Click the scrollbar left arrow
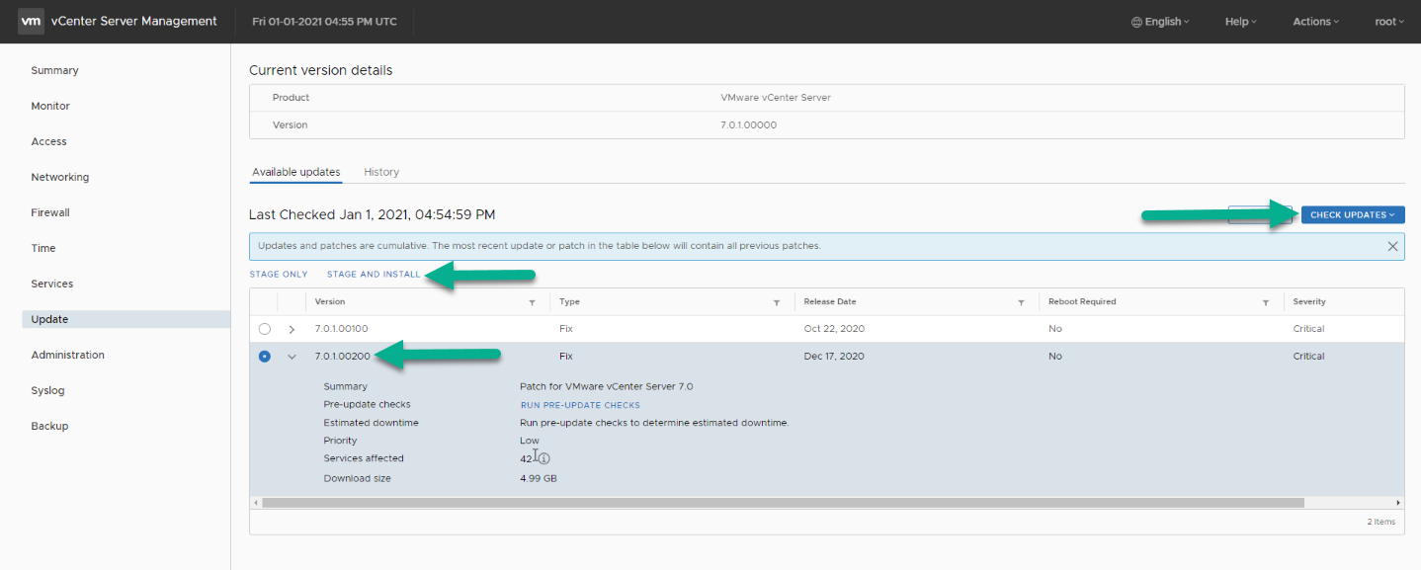1421x570 pixels. tap(255, 503)
